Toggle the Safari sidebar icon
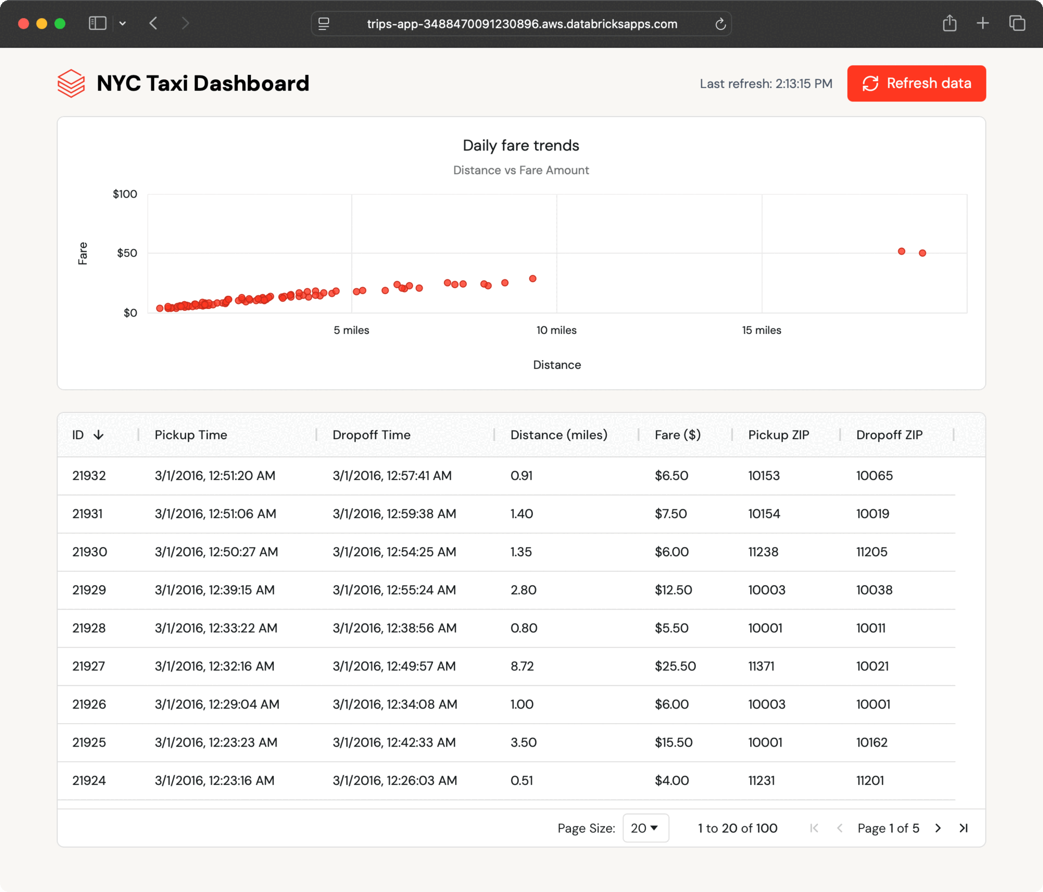The height and width of the screenshot is (892, 1043). click(x=97, y=23)
